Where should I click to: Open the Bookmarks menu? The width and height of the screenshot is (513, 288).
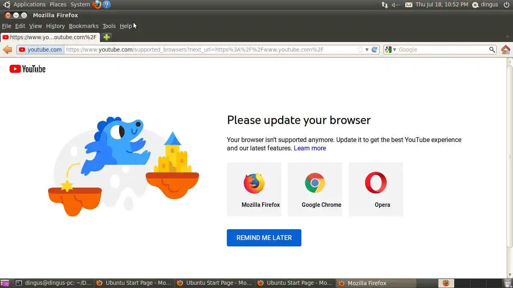click(x=83, y=26)
